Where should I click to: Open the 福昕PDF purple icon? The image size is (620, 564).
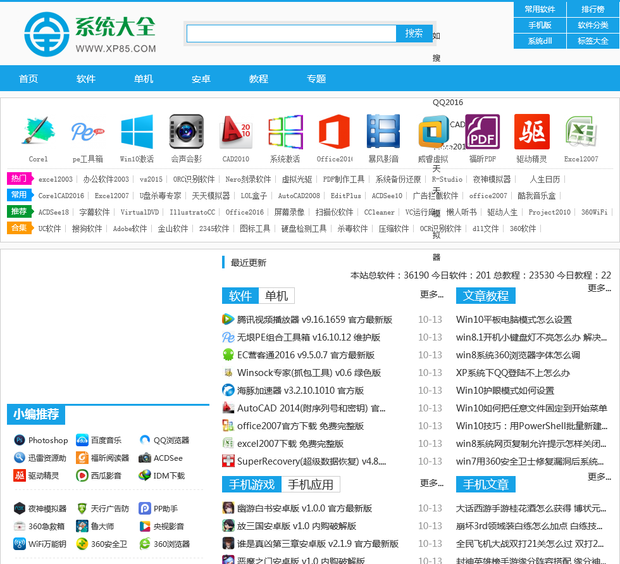point(482,131)
